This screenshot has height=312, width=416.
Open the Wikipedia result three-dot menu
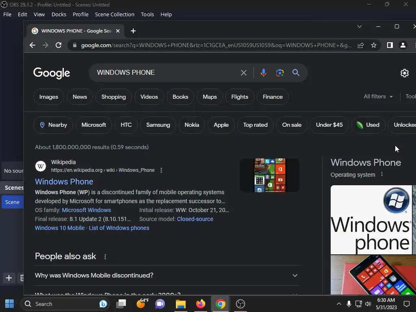pyautogui.click(x=161, y=170)
